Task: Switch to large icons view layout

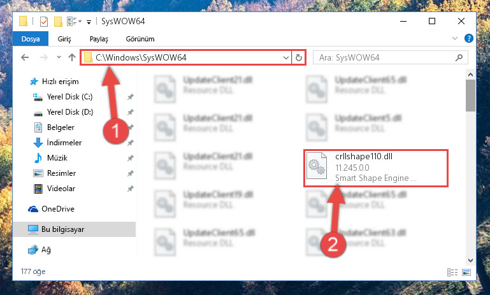Action: click(x=466, y=272)
